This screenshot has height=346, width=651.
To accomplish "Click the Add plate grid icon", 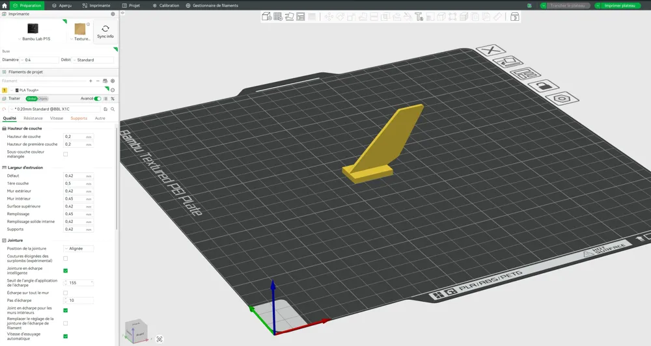I will pyautogui.click(x=278, y=17).
